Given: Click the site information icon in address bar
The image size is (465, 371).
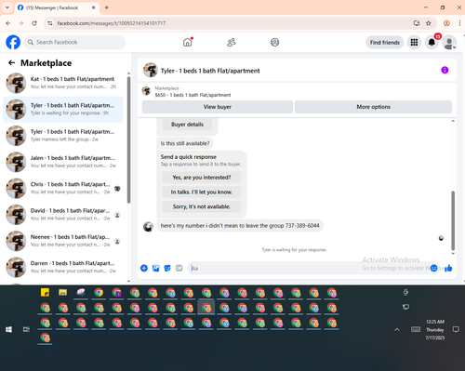Looking at the screenshot, I should pyautogui.click(x=50, y=23).
